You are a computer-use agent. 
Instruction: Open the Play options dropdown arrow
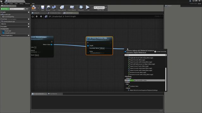point(92,8)
